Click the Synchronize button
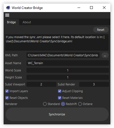This screenshot has height=128, width=114. click(57, 114)
